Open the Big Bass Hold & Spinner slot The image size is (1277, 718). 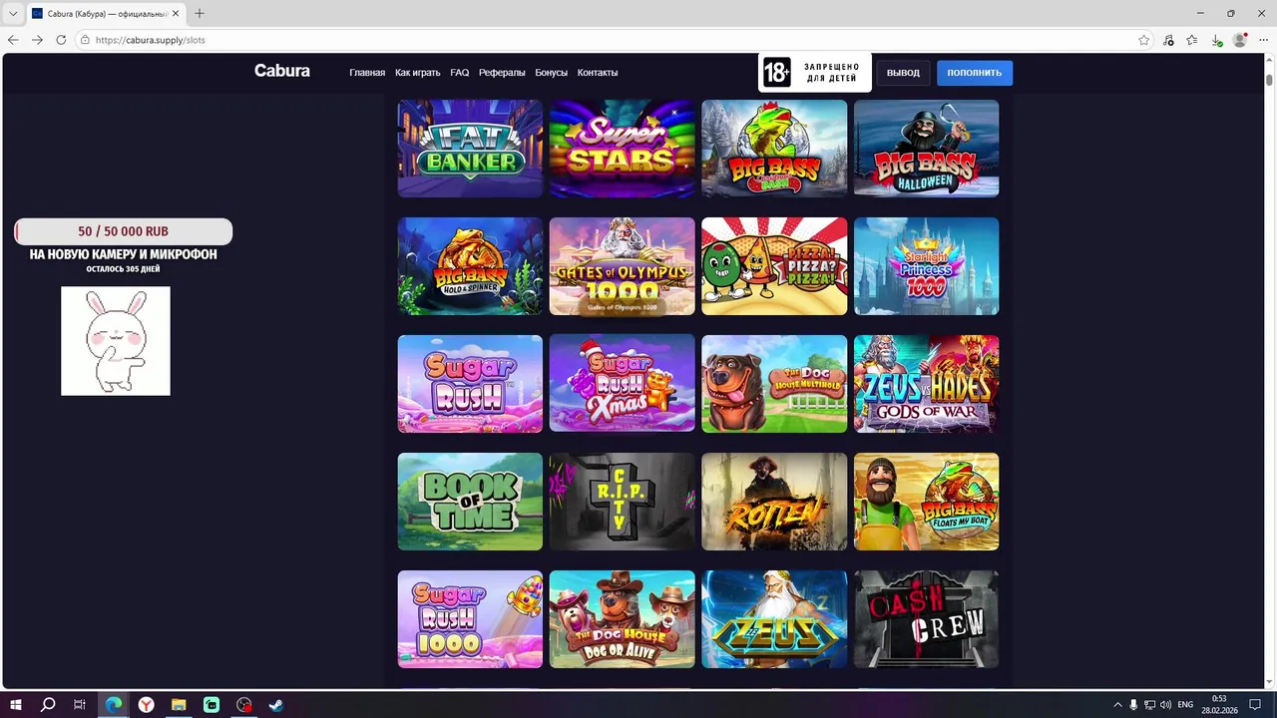[470, 266]
